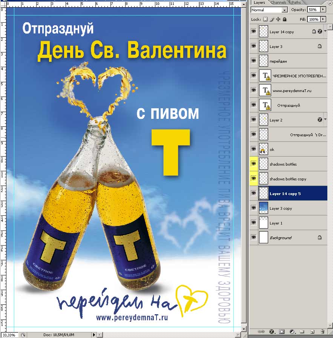Hide the ok layer
This screenshot has height=338, width=333.
click(x=254, y=149)
